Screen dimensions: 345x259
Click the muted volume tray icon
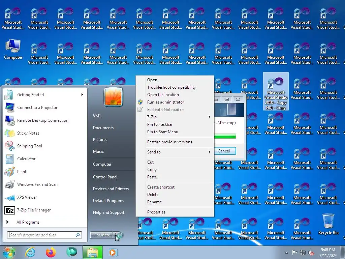311,253
